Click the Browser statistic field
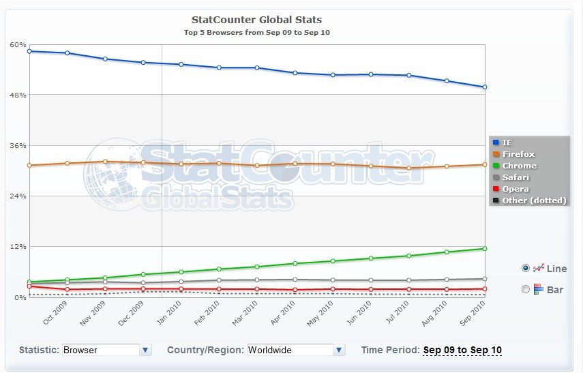 tap(100, 350)
